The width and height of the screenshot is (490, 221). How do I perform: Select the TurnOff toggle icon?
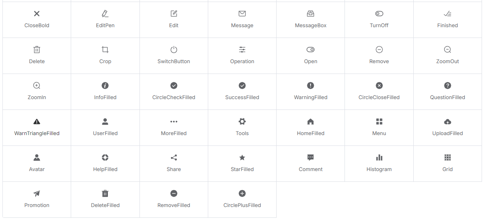(x=379, y=14)
